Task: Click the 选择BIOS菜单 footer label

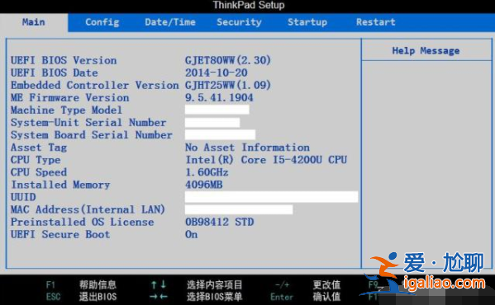Action: pyautogui.click(x=214, y=297)
